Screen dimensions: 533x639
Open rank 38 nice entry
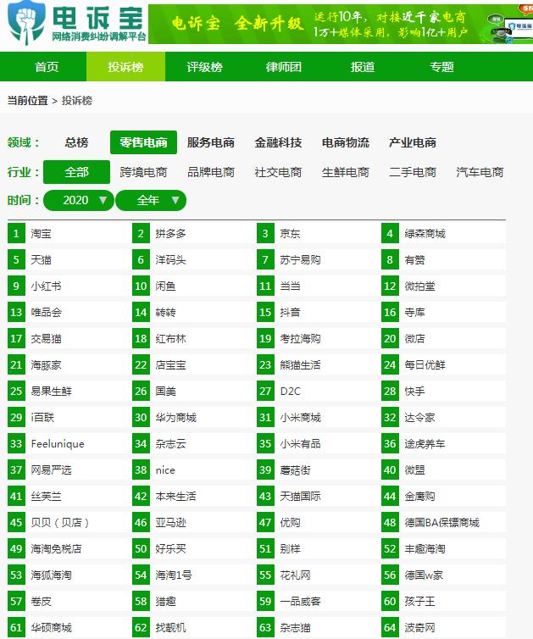192,470
